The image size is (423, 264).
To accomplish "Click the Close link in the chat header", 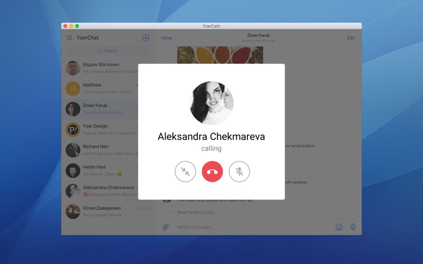I will pyautogui.click(x=167, y=38).
